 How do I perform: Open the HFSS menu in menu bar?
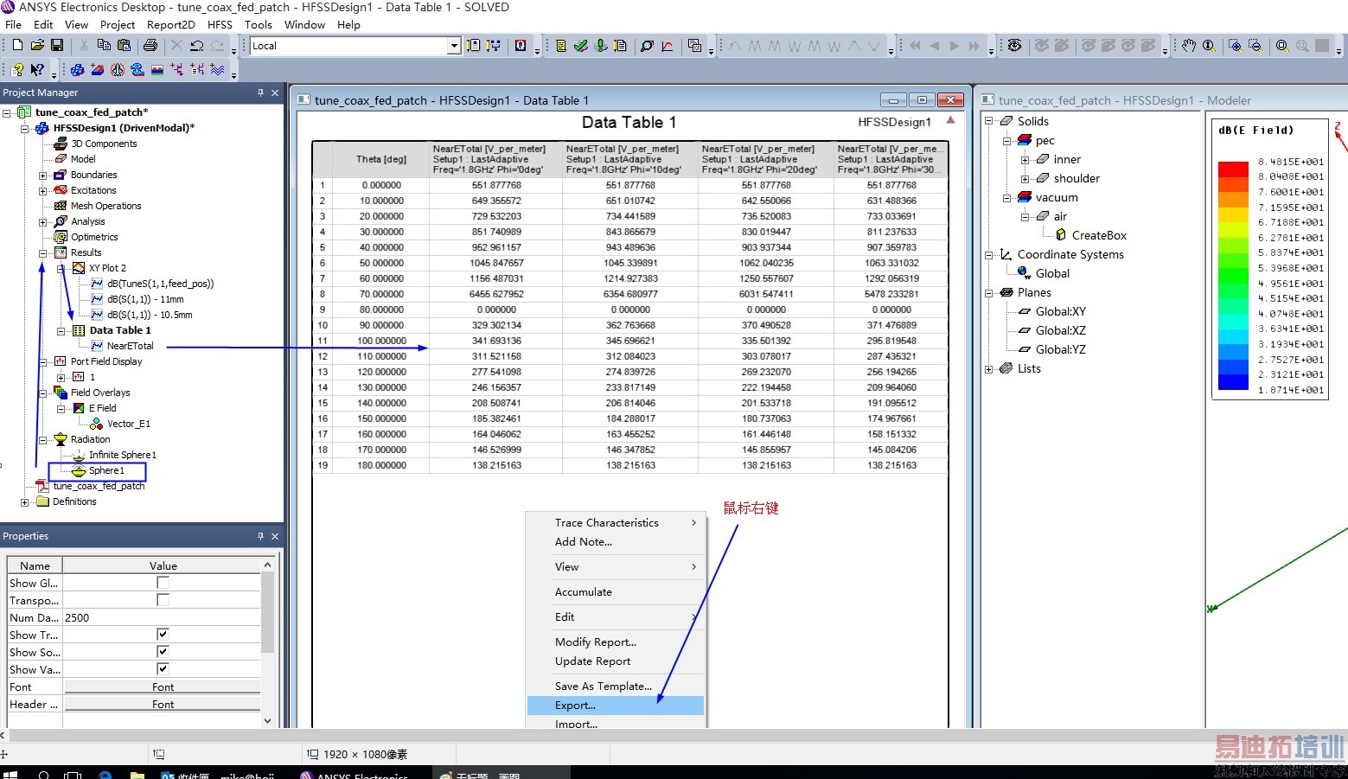[220, 25]
